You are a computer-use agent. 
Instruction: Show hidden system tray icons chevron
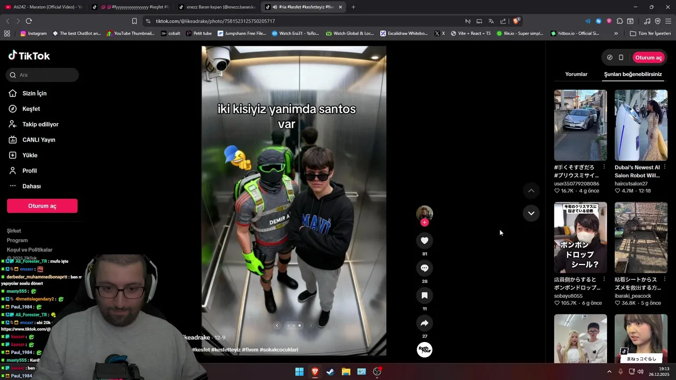(609, 372)
